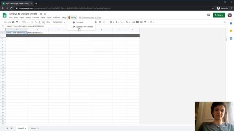Open the functions sigma dropdown

152,22
